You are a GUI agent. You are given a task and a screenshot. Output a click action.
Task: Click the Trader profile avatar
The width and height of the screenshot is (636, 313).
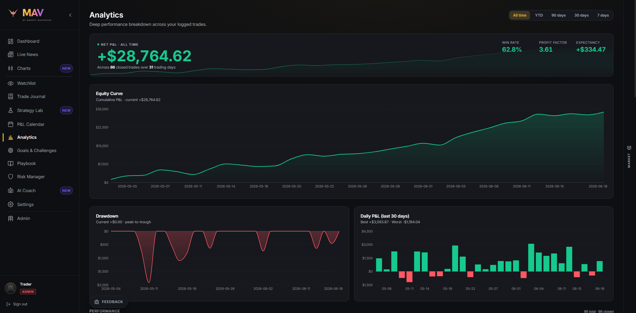coord(11,288)
